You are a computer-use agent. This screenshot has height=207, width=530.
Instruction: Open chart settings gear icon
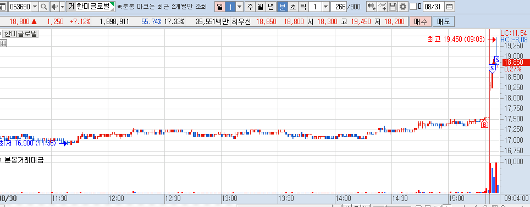[402, 7]
